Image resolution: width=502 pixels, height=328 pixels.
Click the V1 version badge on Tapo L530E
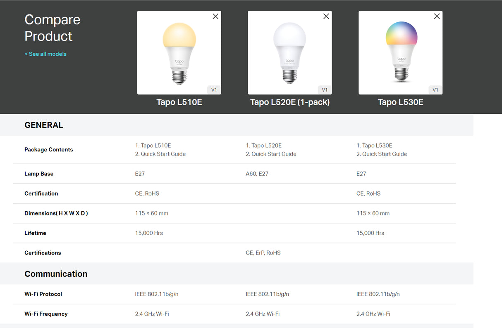point(435,90)
